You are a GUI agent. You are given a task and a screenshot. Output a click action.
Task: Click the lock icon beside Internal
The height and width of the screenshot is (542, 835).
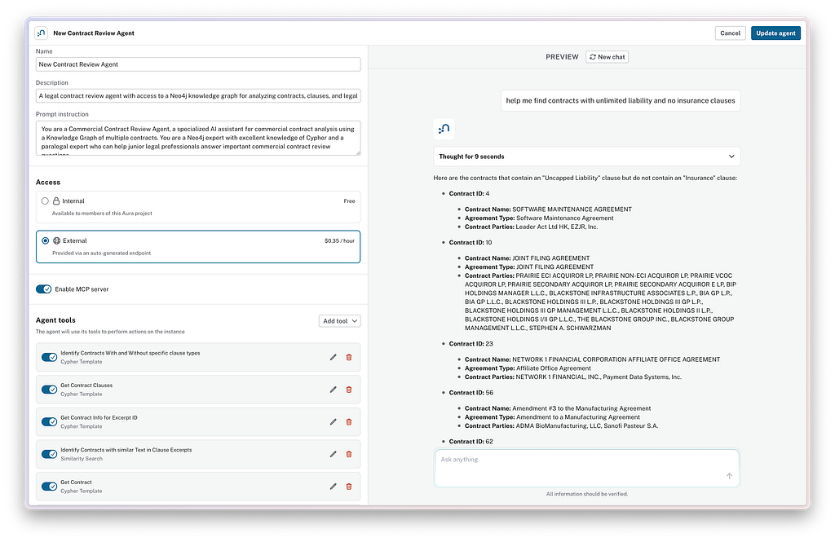coord(56,200)
